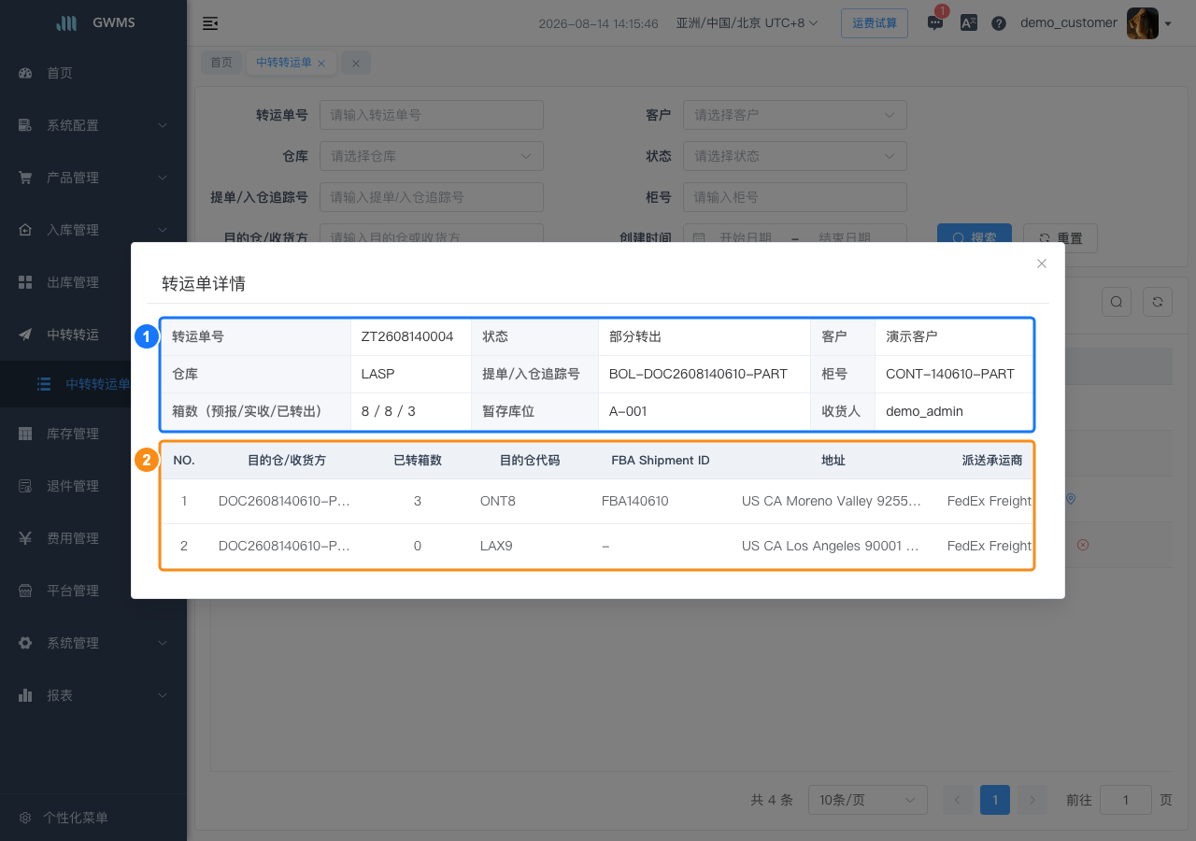Open the messages chat icon with badge
Image resolution: width=1196 pixels, height=841 pixels.
coord(935,23)
